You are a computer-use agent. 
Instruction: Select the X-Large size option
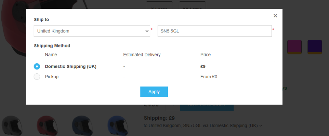point(159,5)
